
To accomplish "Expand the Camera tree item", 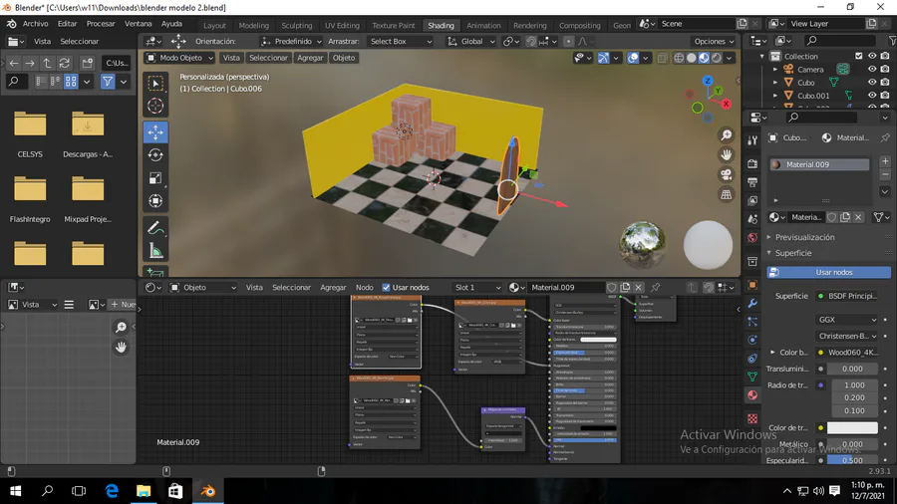I will point(775,69).
